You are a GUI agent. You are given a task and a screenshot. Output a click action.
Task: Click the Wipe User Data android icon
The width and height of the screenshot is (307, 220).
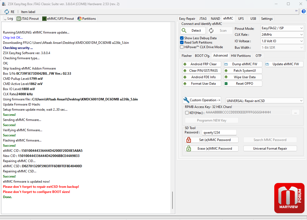[226, 77]
